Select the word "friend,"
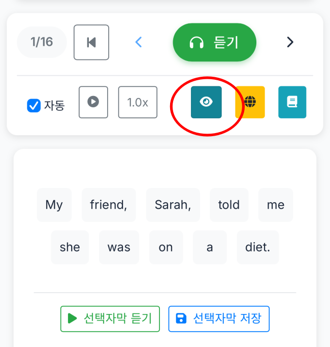 pyautogui.click(x=109, y=205)
